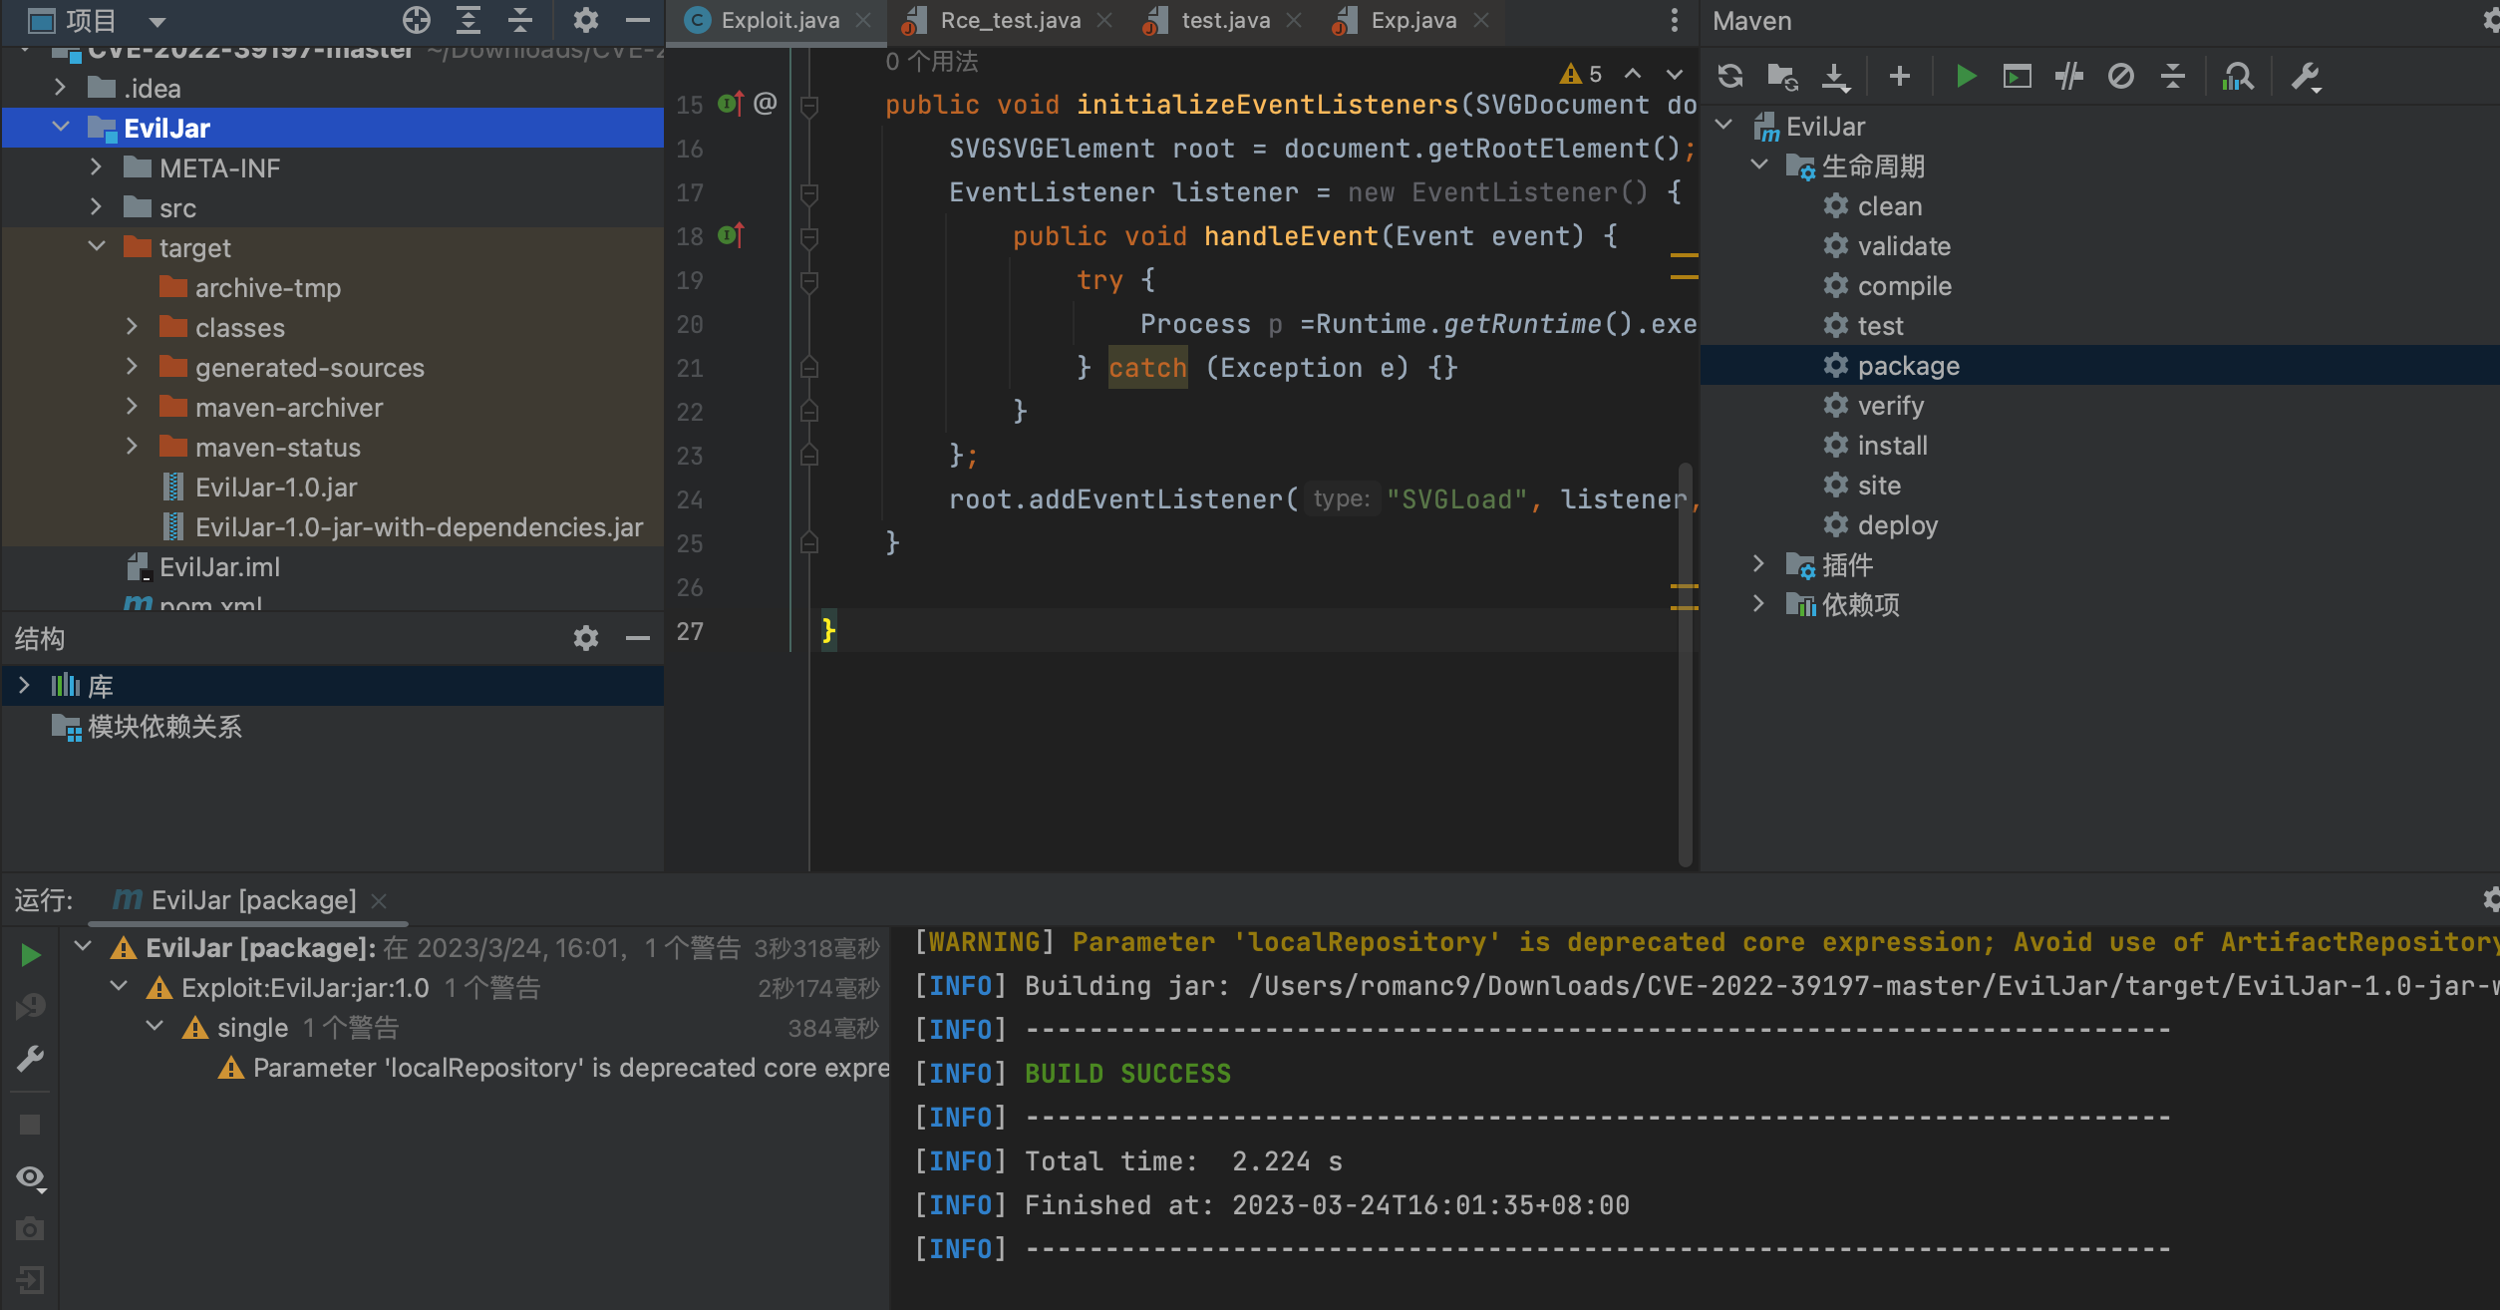
Task: Open build tool settings wrench in run panel
Action: [x=31, y=1058]
